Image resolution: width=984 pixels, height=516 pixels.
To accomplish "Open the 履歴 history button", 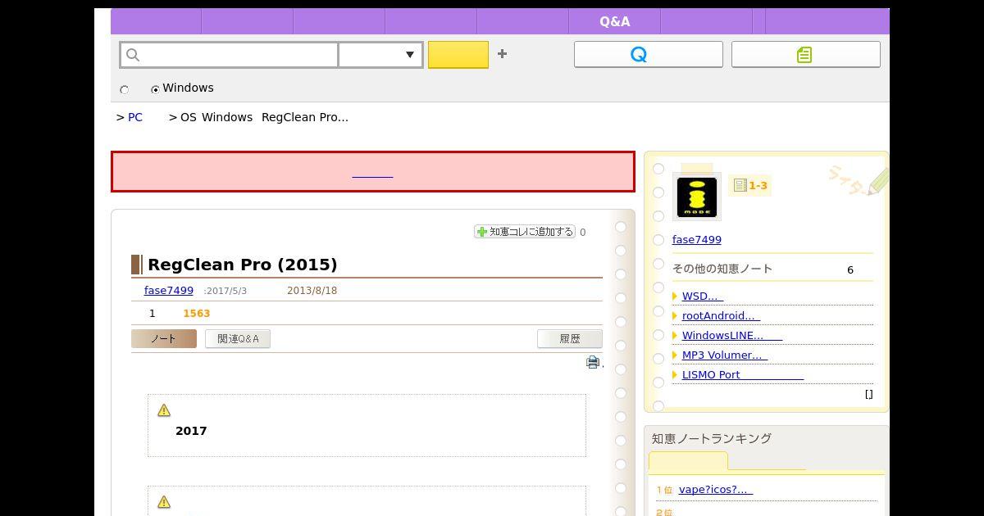I will click(570, 339).
